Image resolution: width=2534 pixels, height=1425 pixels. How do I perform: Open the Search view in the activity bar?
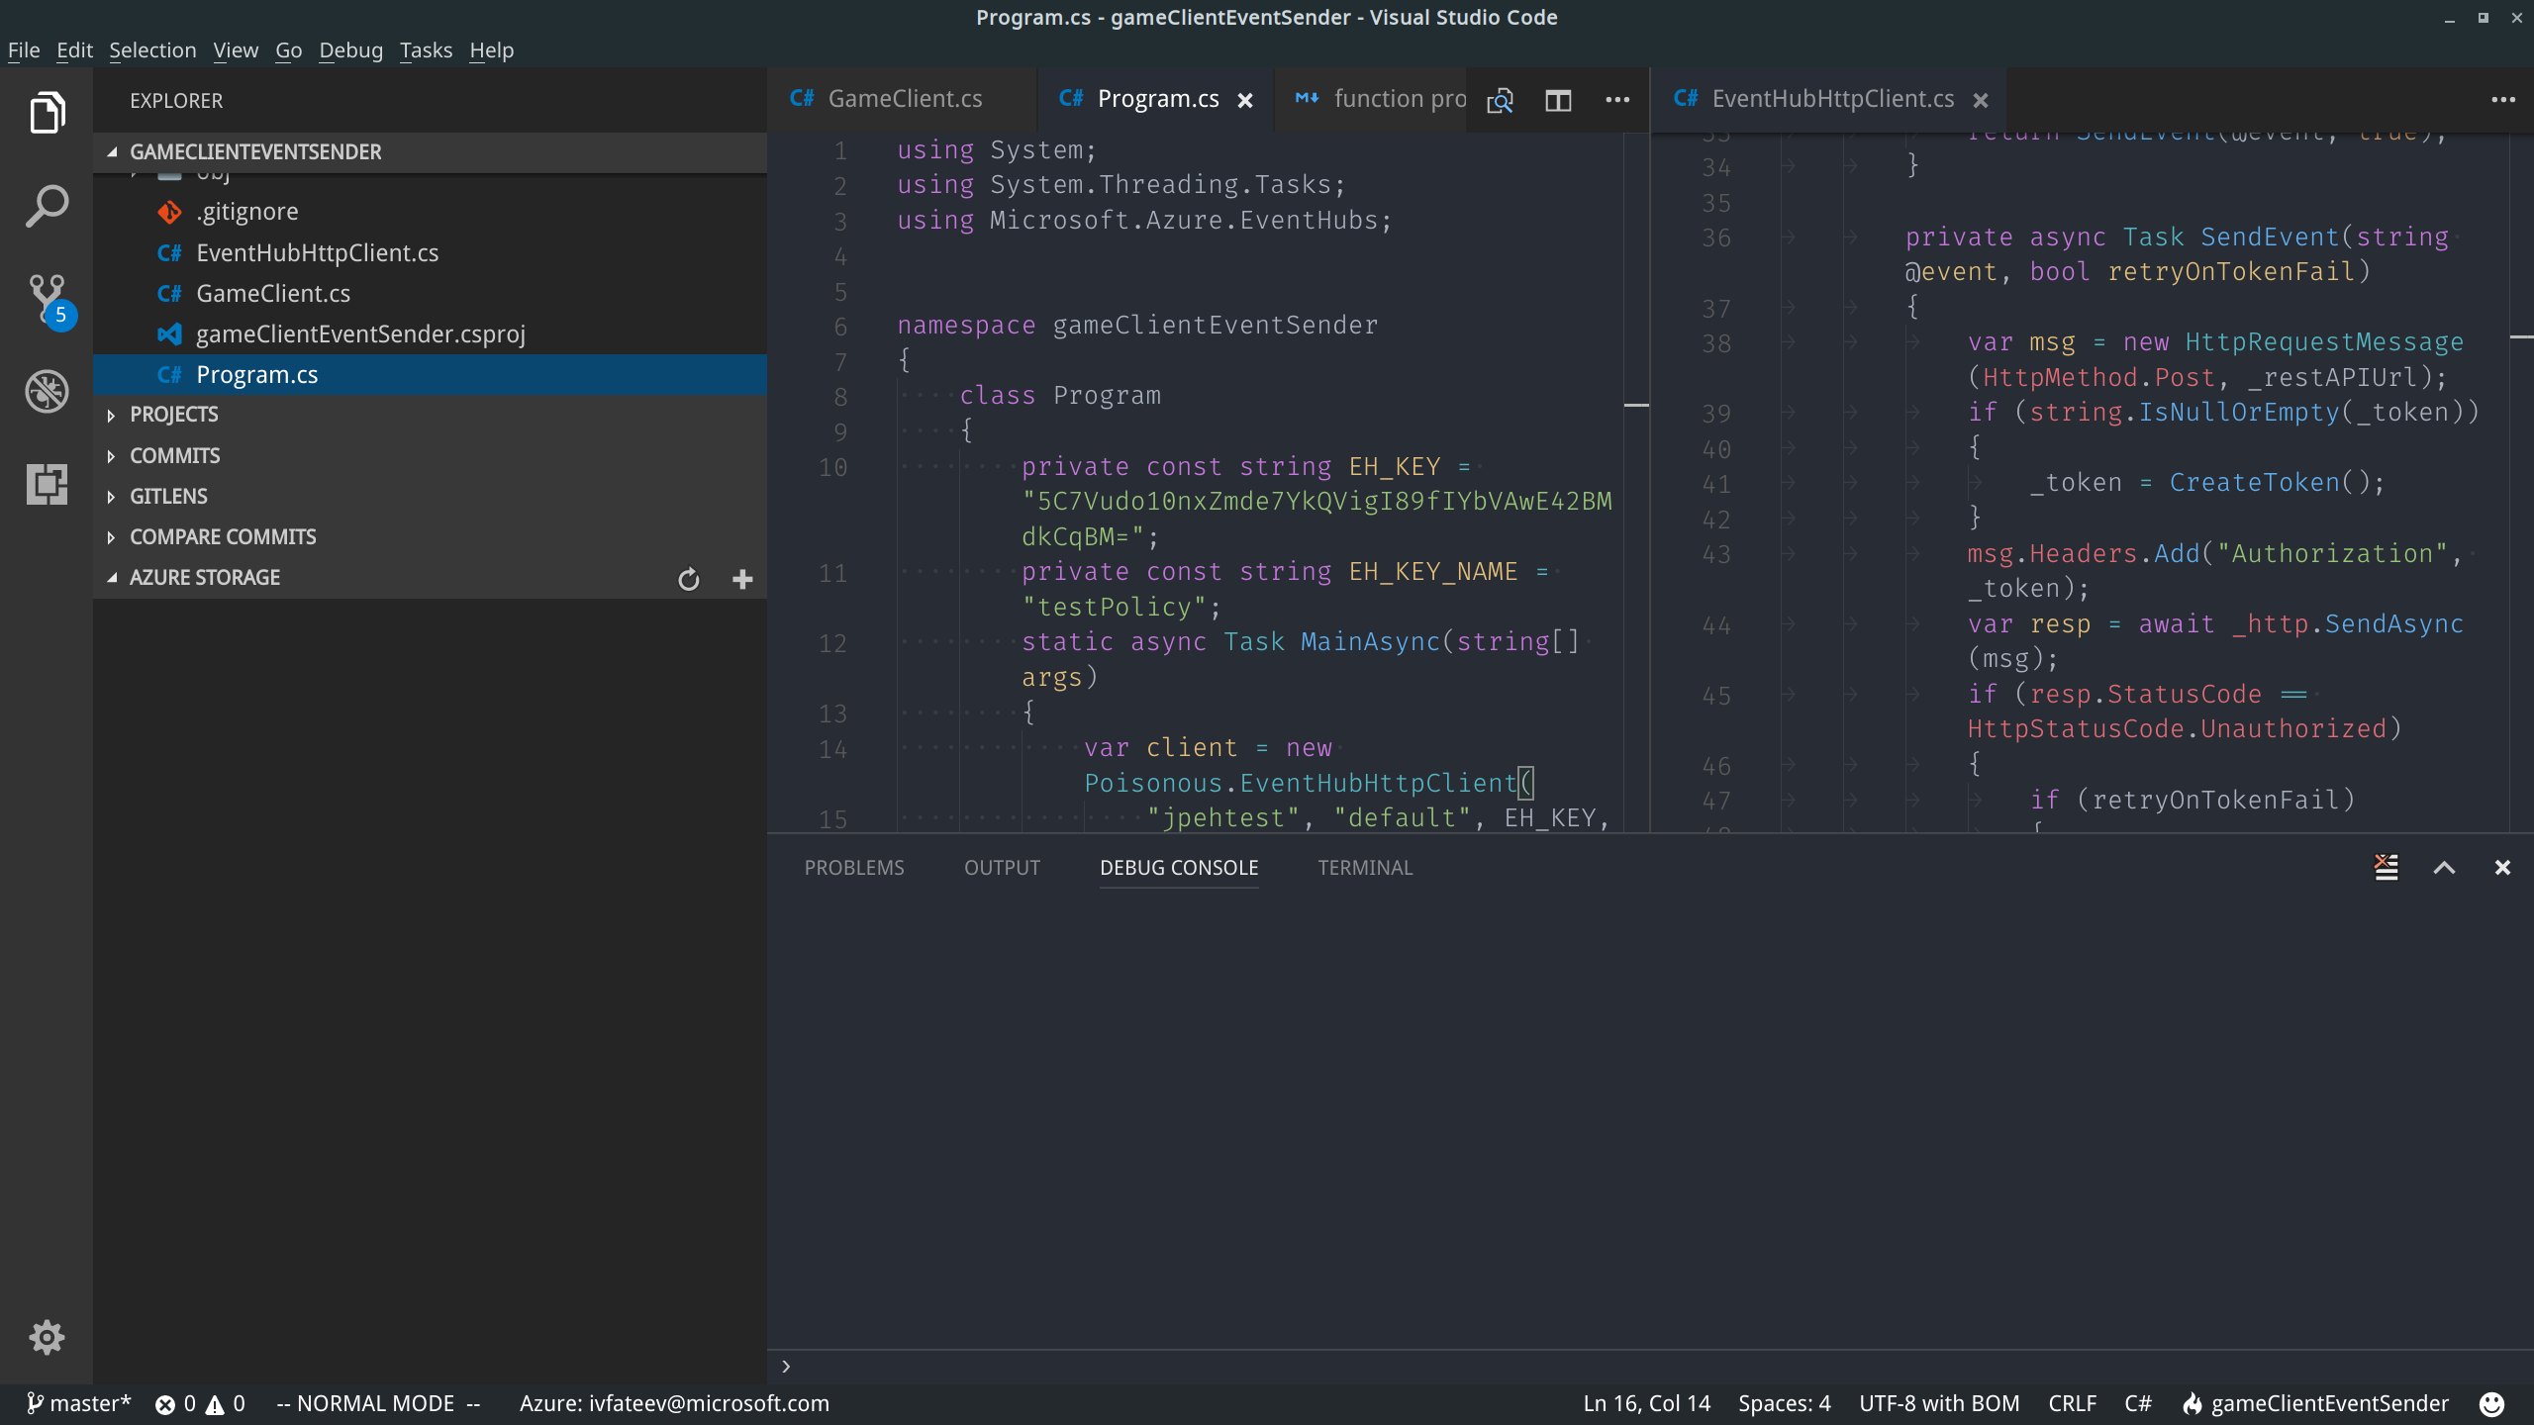(47, 205)
